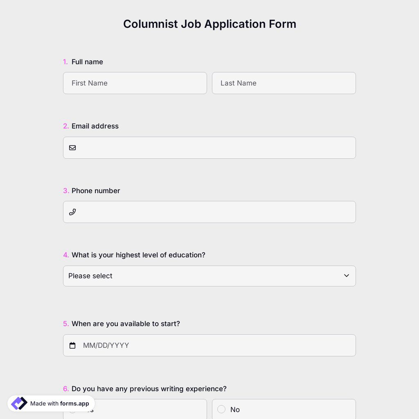Click the chevron on the education dropdown

point(347,276)
